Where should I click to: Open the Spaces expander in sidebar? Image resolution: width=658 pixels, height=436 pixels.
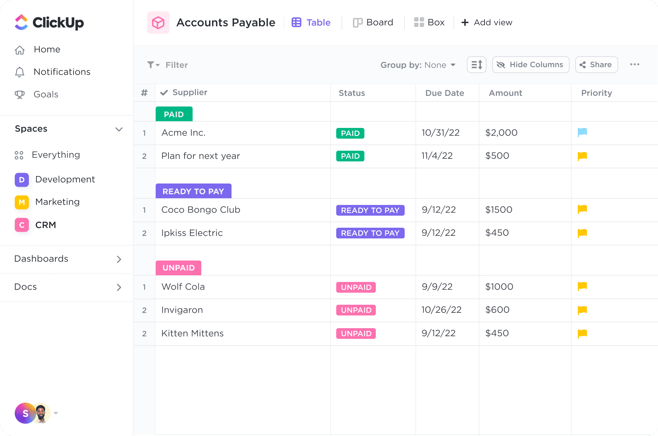[x=118, y=129]
